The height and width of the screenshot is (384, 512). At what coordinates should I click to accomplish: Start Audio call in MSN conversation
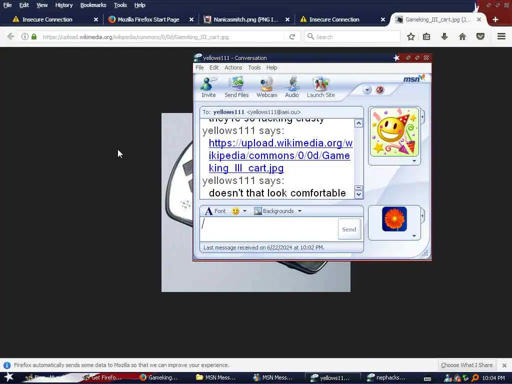coord(291,87)
